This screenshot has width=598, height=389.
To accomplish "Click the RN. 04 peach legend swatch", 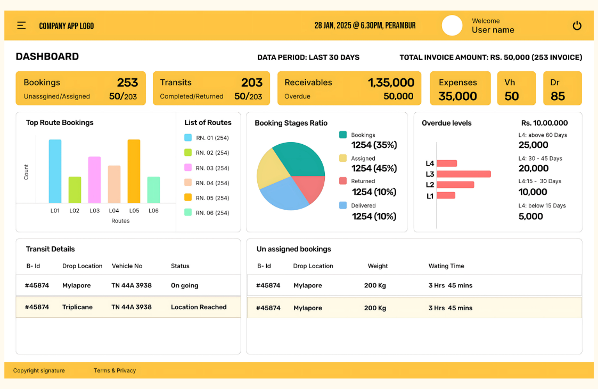I will 188,183.
